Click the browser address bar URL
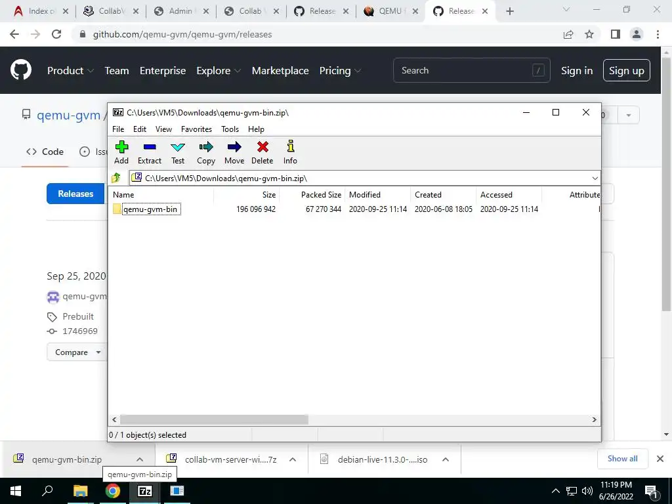The height and width of the screenshot is (504, 672). pos(182,34)
